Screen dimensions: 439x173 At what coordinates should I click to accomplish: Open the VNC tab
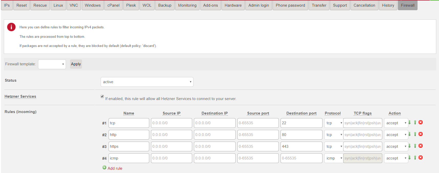pyautogui.click(x=74, y=5)
